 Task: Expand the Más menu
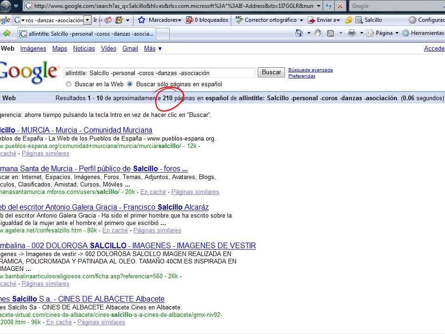[x=153, y=49]
